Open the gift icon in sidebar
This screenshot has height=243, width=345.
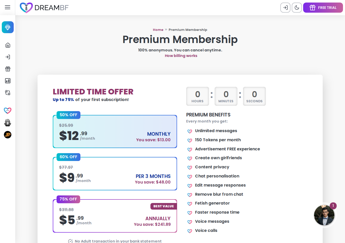point(8,69)
